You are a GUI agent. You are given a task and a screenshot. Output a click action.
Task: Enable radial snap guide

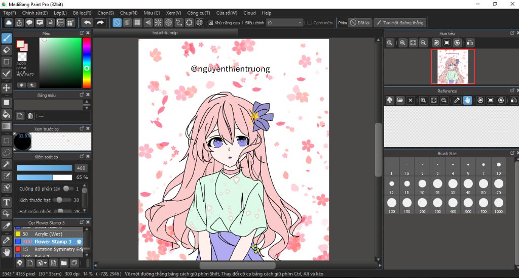[x=158, y=22]
